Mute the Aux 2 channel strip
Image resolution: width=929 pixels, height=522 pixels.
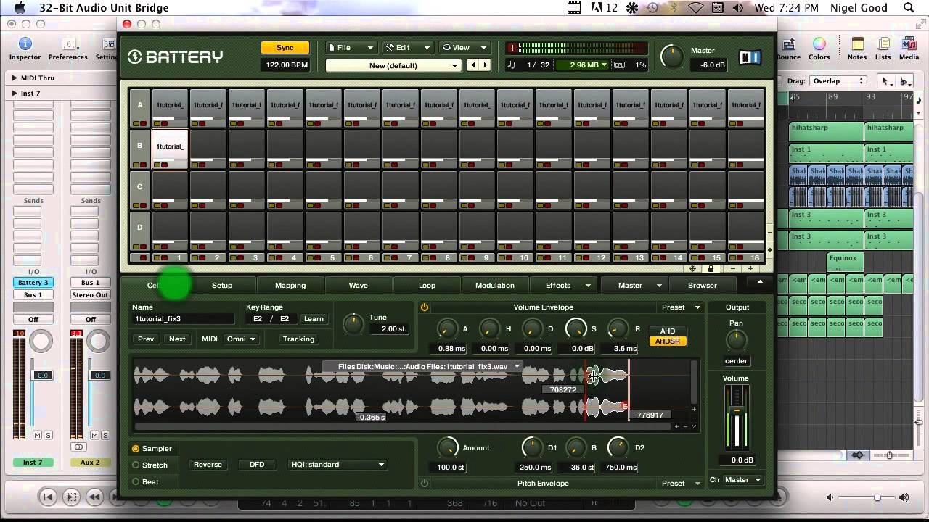95,435
